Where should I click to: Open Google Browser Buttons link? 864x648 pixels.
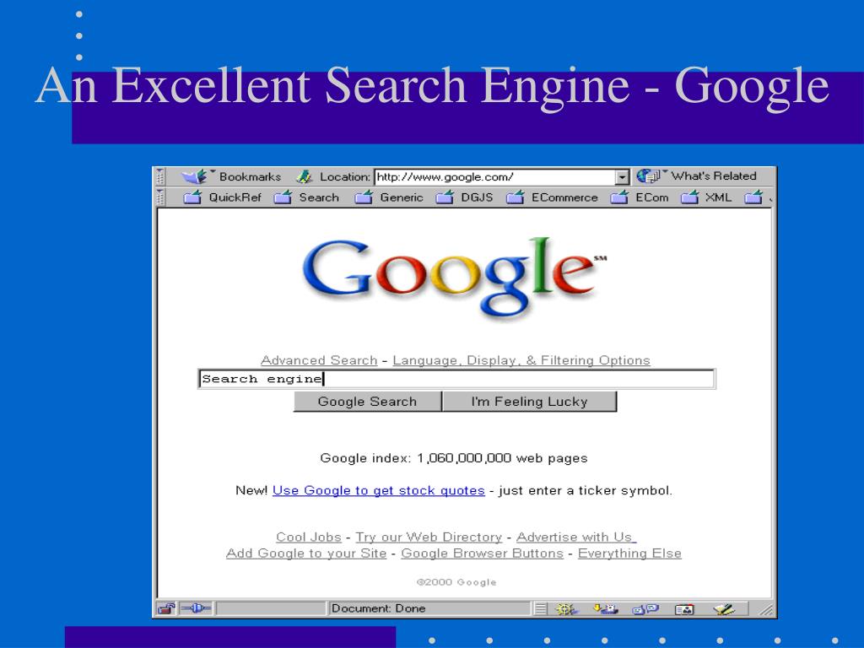pos(482,553)
